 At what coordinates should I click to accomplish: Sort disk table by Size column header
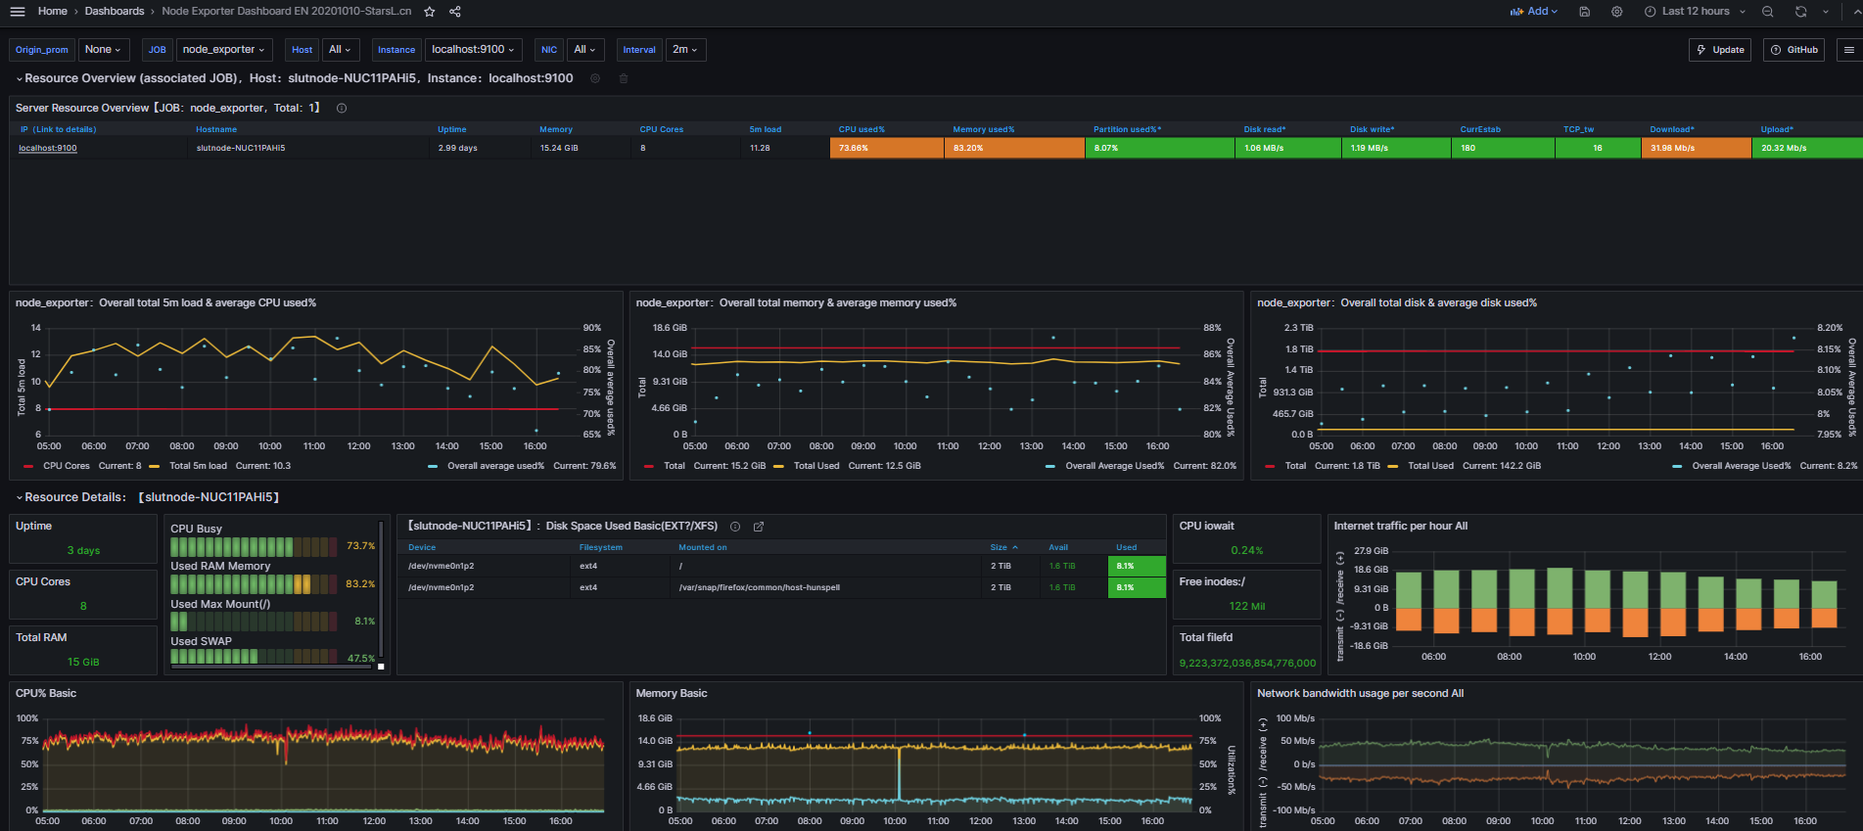[x=999, y=547]
